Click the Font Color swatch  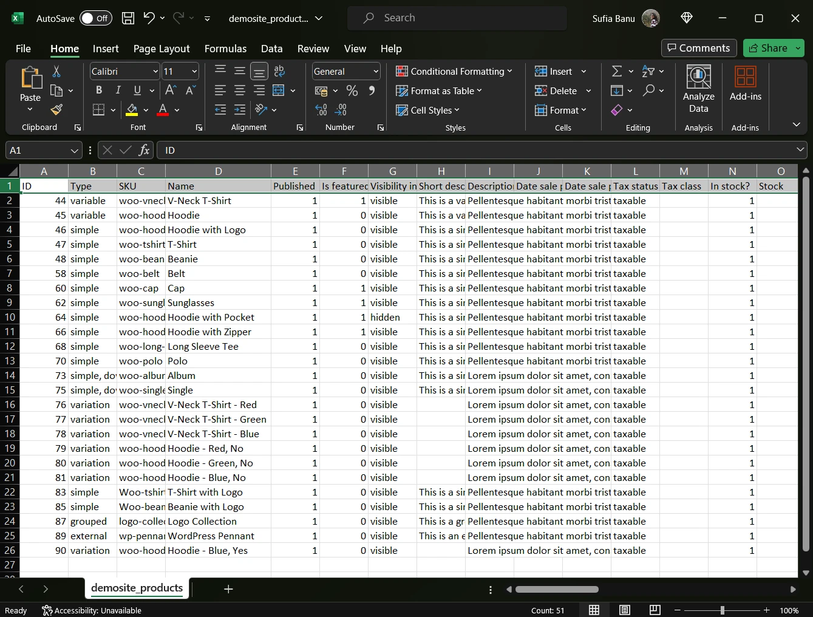click(x=163, y=110)
